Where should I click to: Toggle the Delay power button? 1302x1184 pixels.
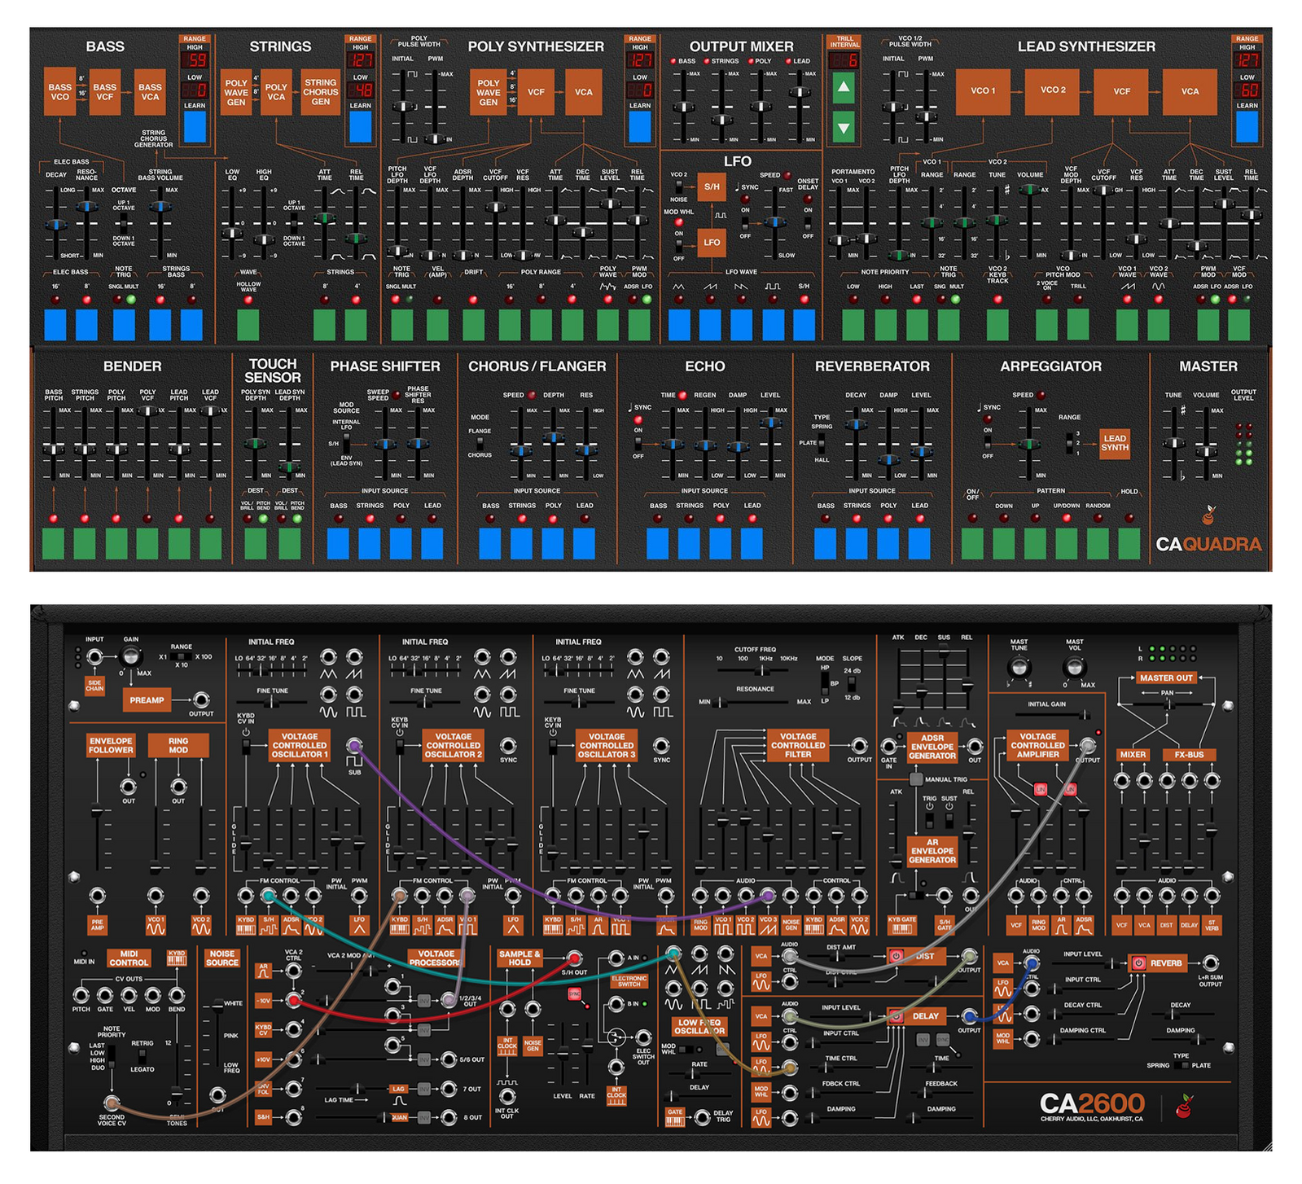click(x=896, y=1015)
